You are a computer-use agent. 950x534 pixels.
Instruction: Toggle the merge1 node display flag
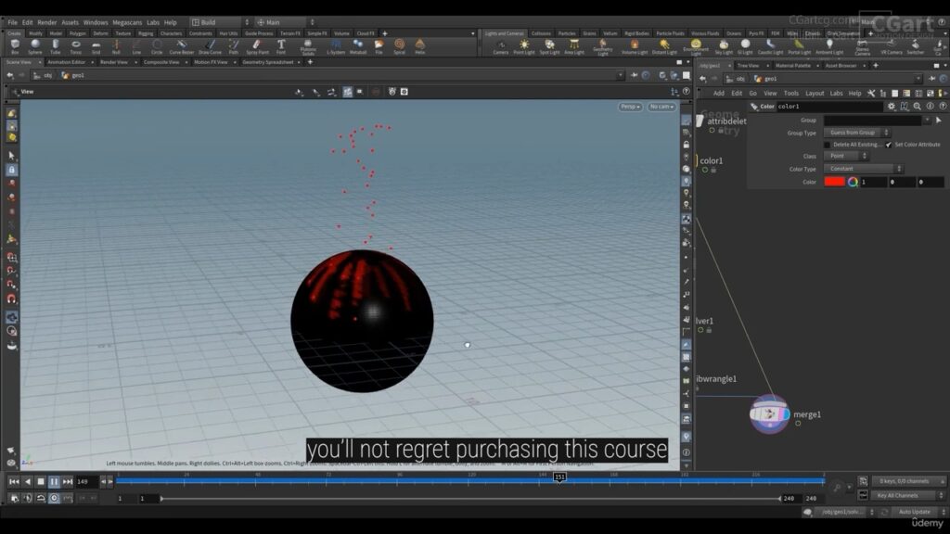click(x=798, y=423)
